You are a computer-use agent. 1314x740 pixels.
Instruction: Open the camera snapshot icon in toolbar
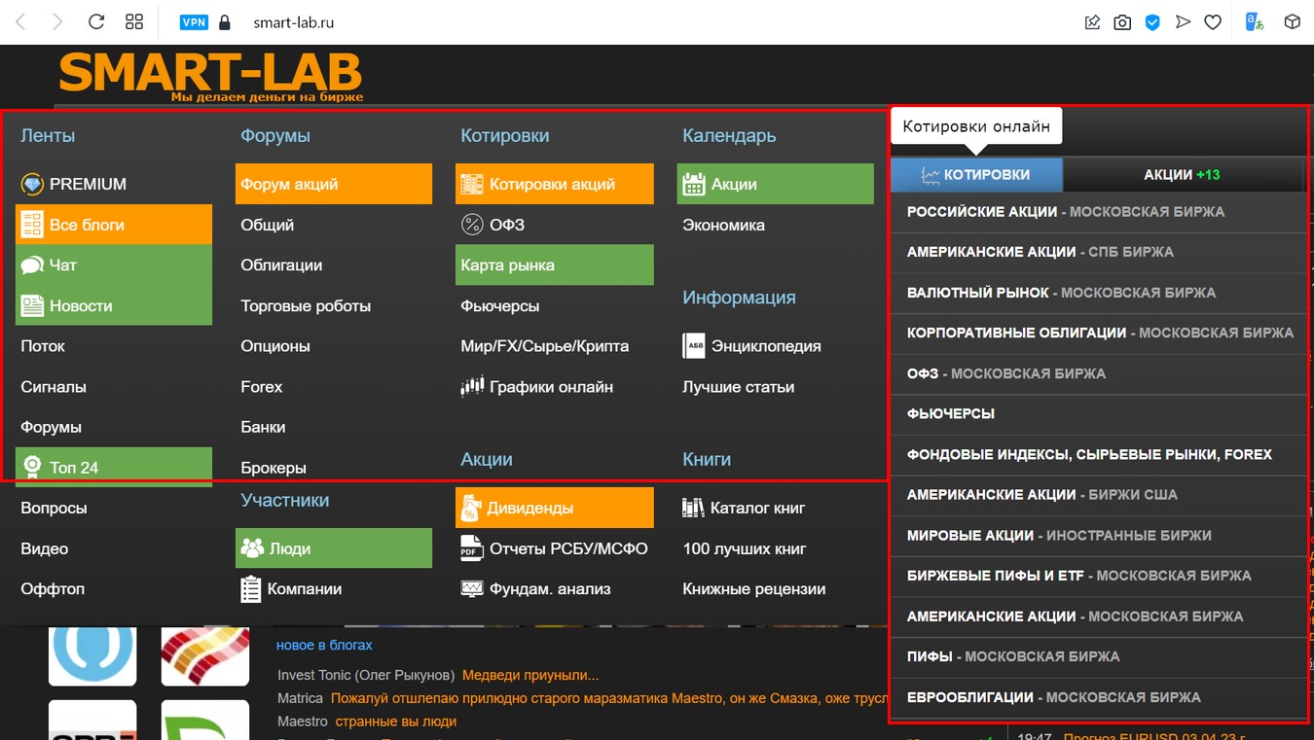coord(1122,21)
